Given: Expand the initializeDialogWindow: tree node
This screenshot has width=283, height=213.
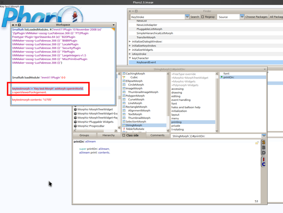Looking at the screenshot, I should [x=130, y=42].
